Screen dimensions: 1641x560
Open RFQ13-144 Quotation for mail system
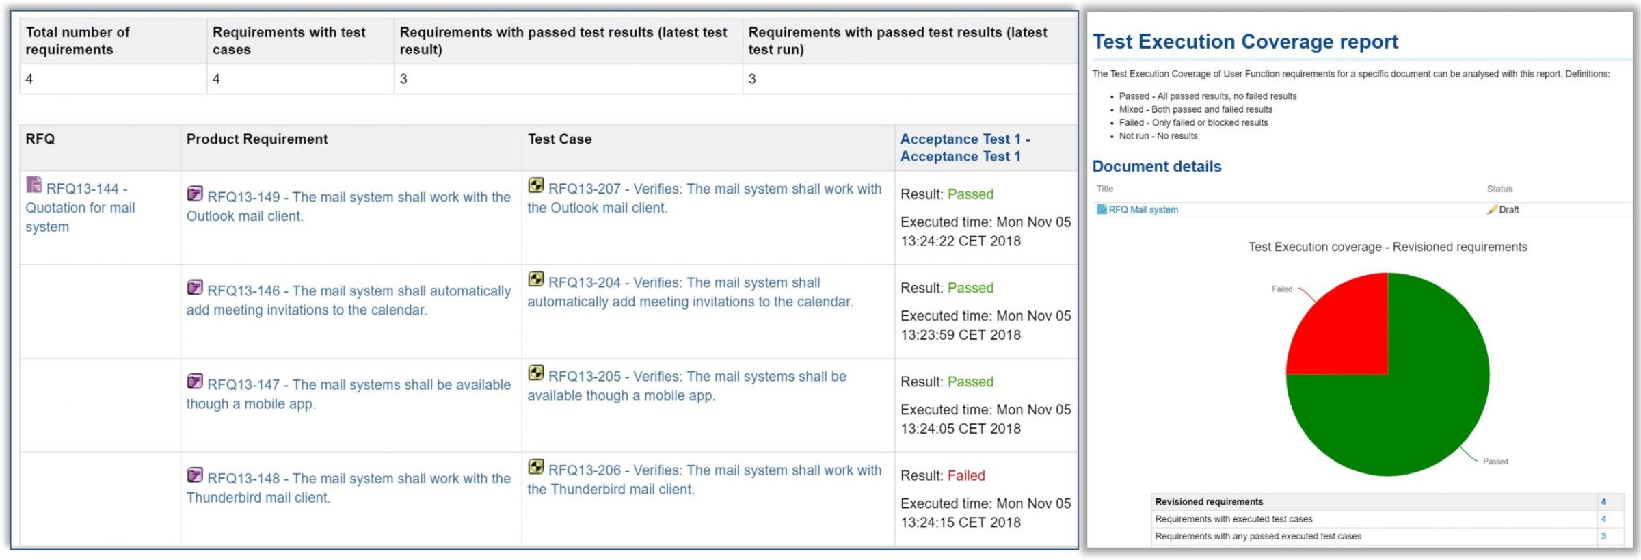tap(80, 208)
